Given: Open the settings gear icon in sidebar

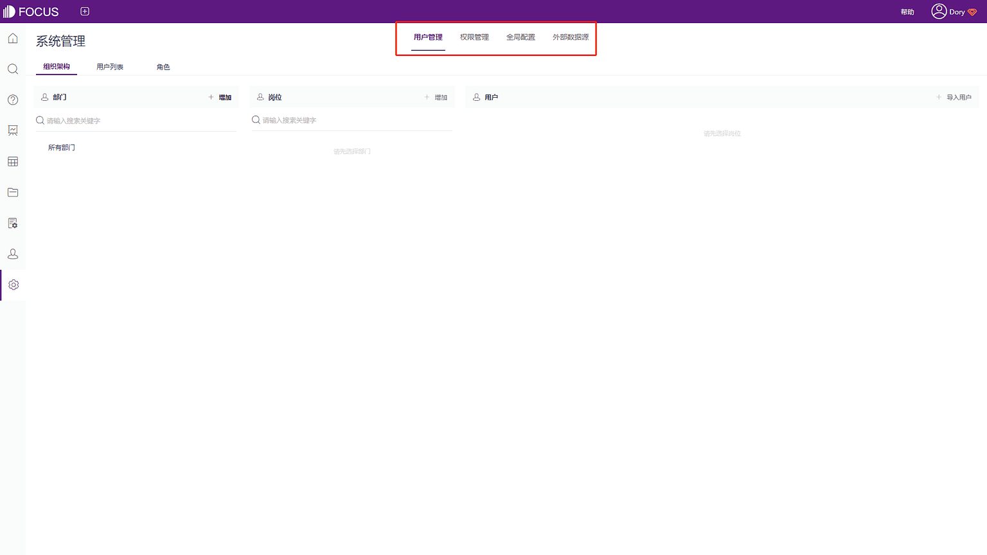Looking at the screenshot, I should click(x=13, y=285).
